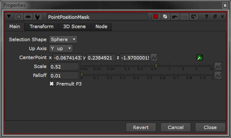
Task: Switch to the 3D Scene tab
Action: coord(75,27)
